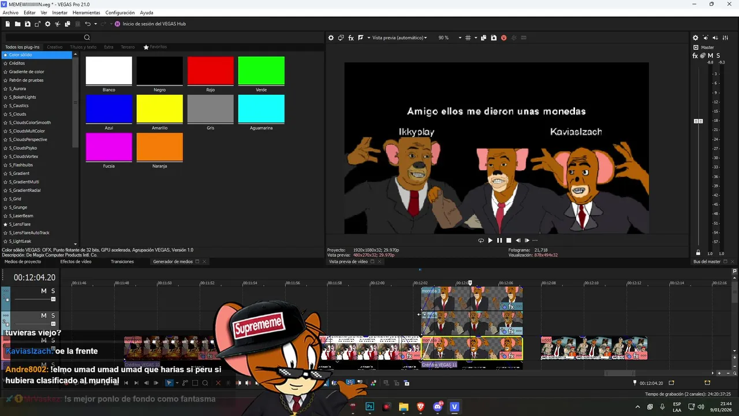Open the Ayuda menu
739x416 pixels.
click(x=147, y=13)
